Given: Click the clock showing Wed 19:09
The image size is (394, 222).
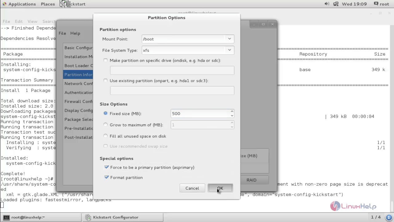Looking at the screenshot, I should click(354, 4).
